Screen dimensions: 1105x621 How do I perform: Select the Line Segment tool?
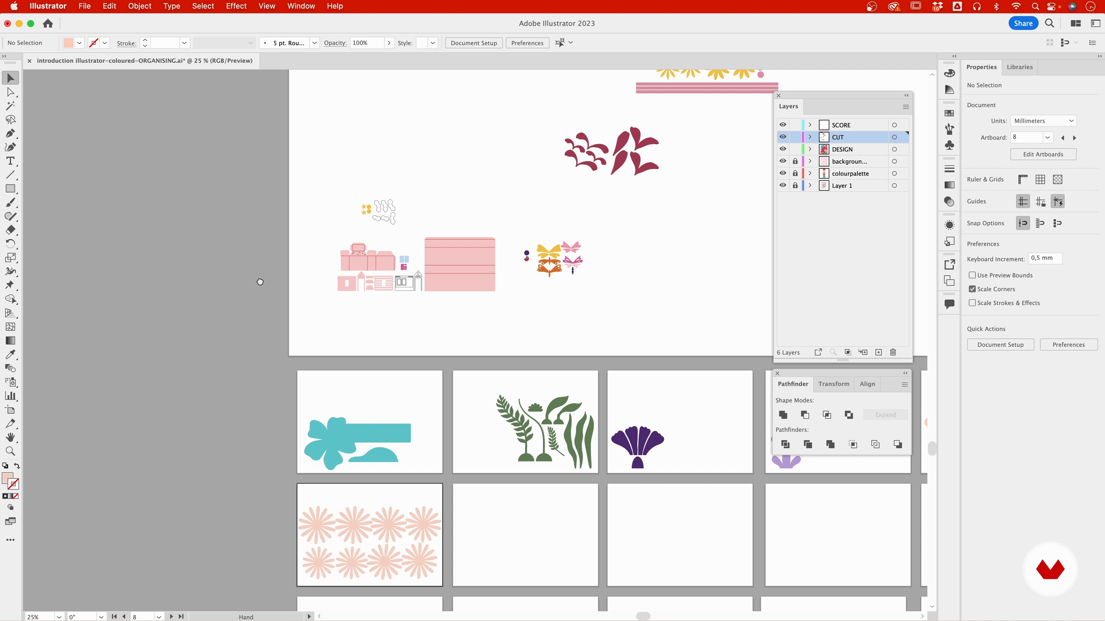(10, 175)
